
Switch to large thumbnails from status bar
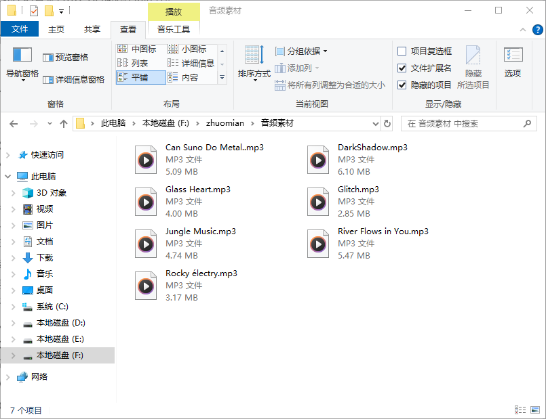[x=535, y=410]
